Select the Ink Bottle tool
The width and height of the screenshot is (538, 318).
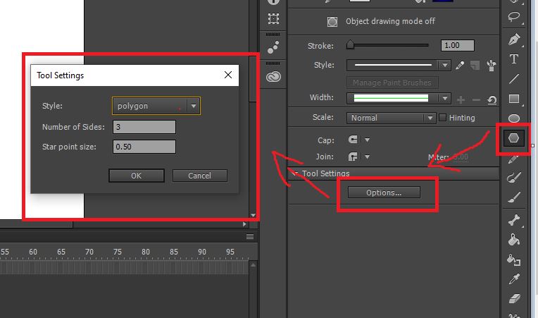click(x=513, y=260)
